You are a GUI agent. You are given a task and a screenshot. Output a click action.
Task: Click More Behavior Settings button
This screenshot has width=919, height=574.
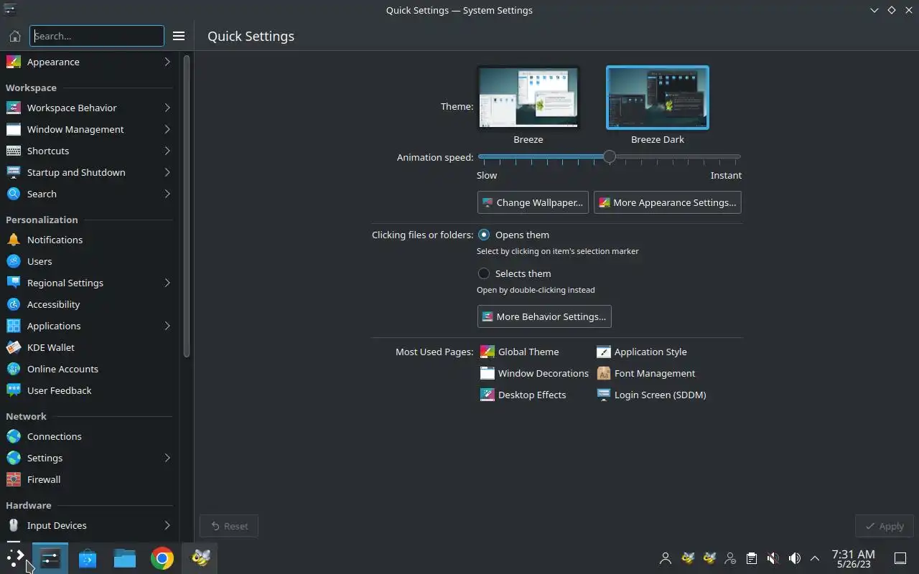544,316
